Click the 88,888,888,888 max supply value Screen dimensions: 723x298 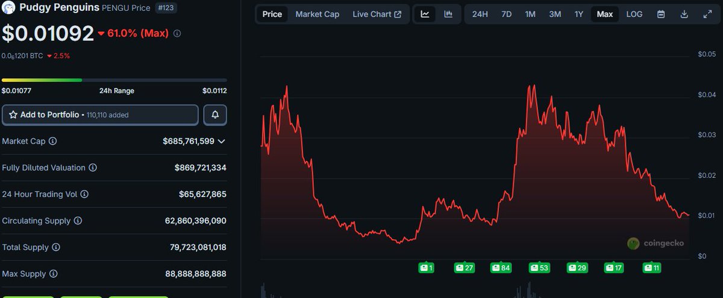coord(196,273)
